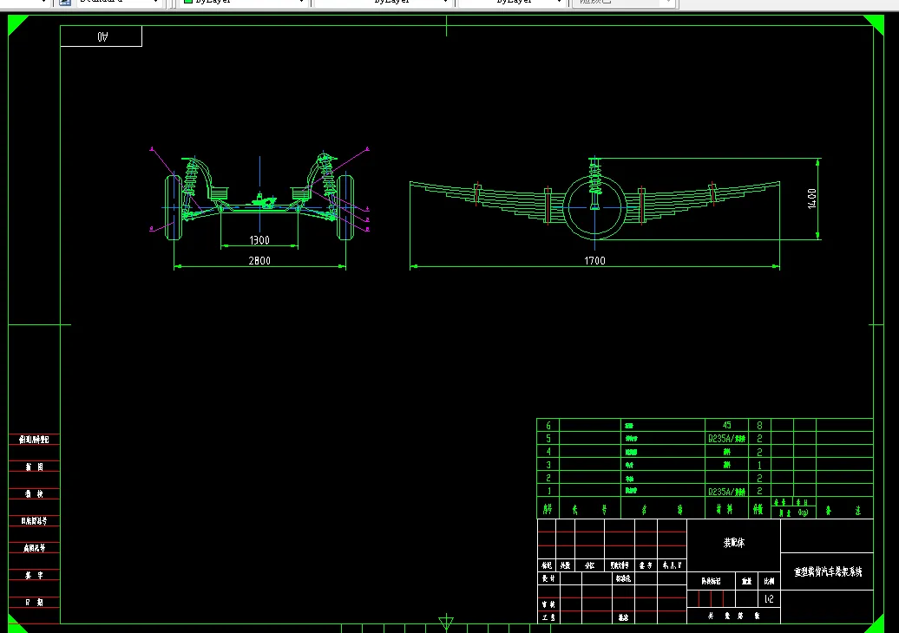This screenshot has height=633, width=899.
Task: Select the vertical 1400 dimension text
Action: point(812,199)
